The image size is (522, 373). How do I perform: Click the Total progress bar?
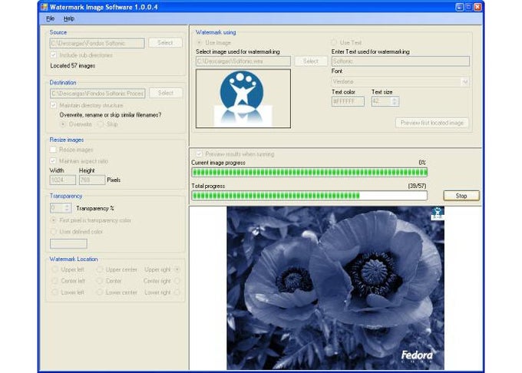pos(309,196)
